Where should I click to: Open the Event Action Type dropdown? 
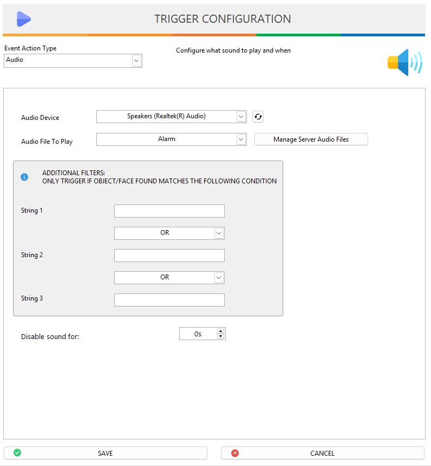coord(136,61)
